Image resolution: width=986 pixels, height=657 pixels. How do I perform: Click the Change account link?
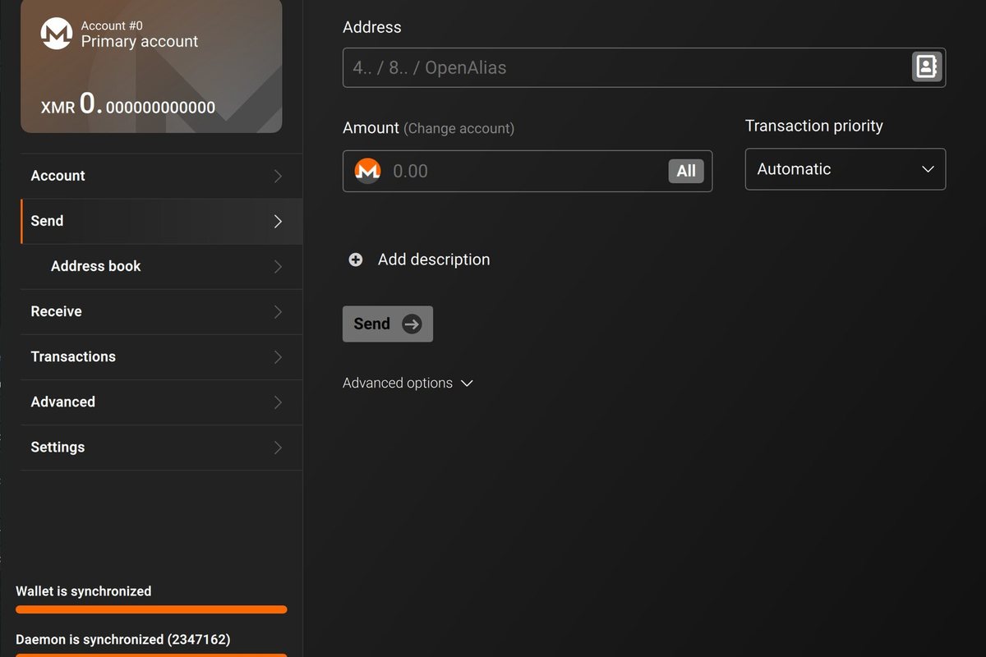(x=459, y=129)
